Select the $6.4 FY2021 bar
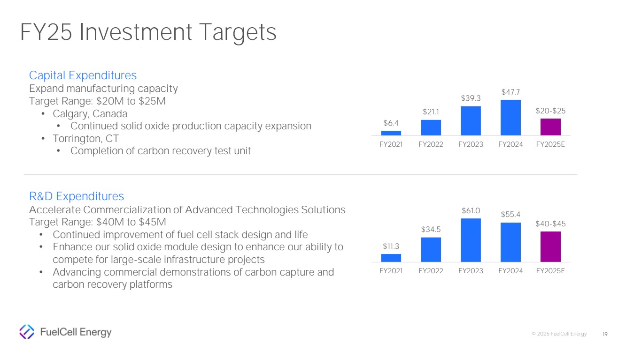Viewport: 626px width, 351px height. (391, 133)
